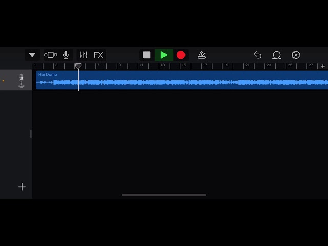Click the Hai Domo region name label

pos(48,74)
